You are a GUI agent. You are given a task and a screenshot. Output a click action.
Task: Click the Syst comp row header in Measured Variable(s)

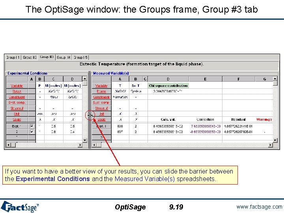(x=102, y=103)
